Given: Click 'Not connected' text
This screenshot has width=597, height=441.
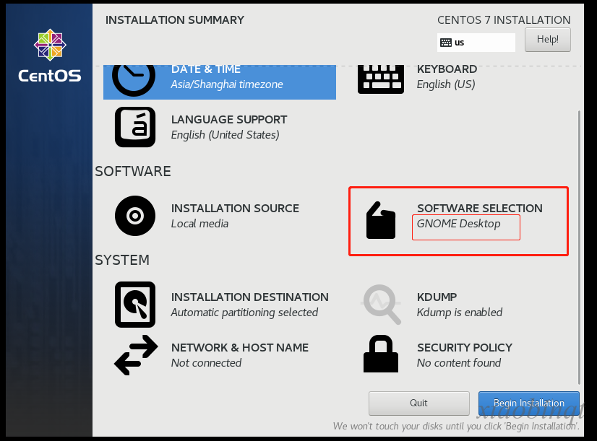Looking at the screenshot, I should point(206,363).
